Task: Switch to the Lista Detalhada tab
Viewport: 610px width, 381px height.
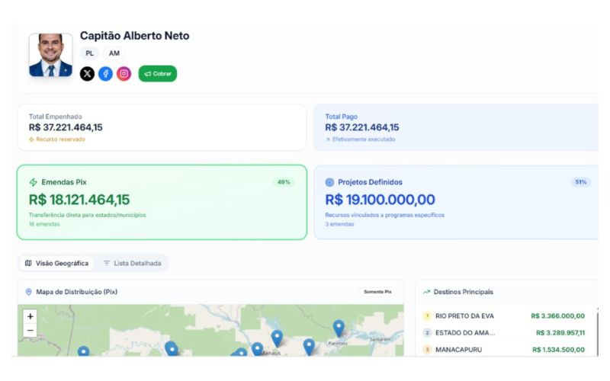Action: click(x=132, y=263)
